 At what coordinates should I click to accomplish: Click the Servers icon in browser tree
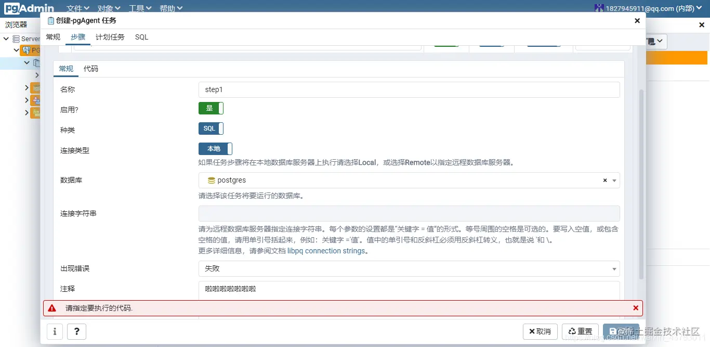(x=16, y=38)
